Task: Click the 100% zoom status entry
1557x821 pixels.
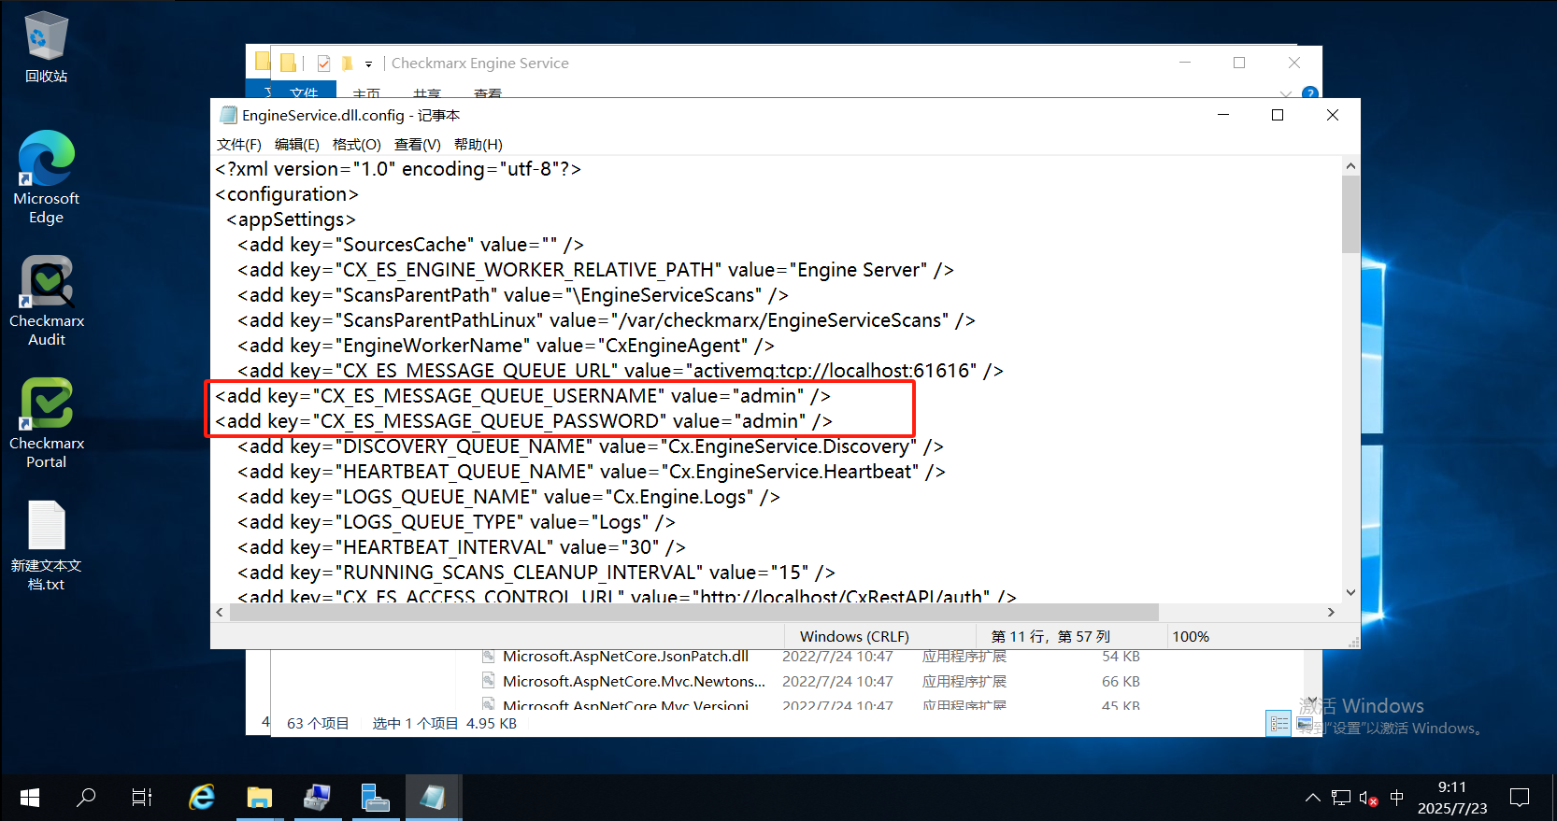Action: point(1191,636)
